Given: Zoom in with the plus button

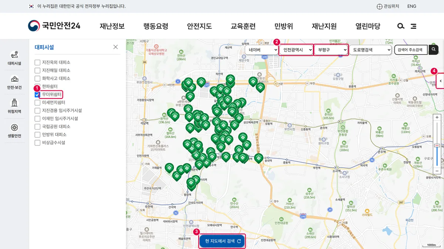Looking at the screenshot, I should (437, 117).
